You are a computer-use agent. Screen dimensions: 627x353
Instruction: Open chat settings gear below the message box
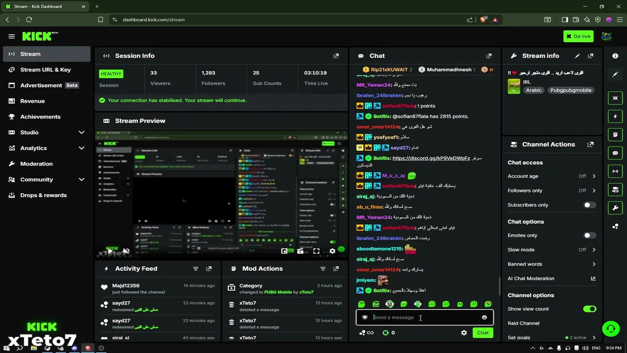464,333
